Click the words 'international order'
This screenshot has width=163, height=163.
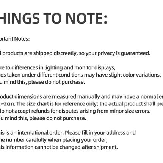tap(41, 133)
